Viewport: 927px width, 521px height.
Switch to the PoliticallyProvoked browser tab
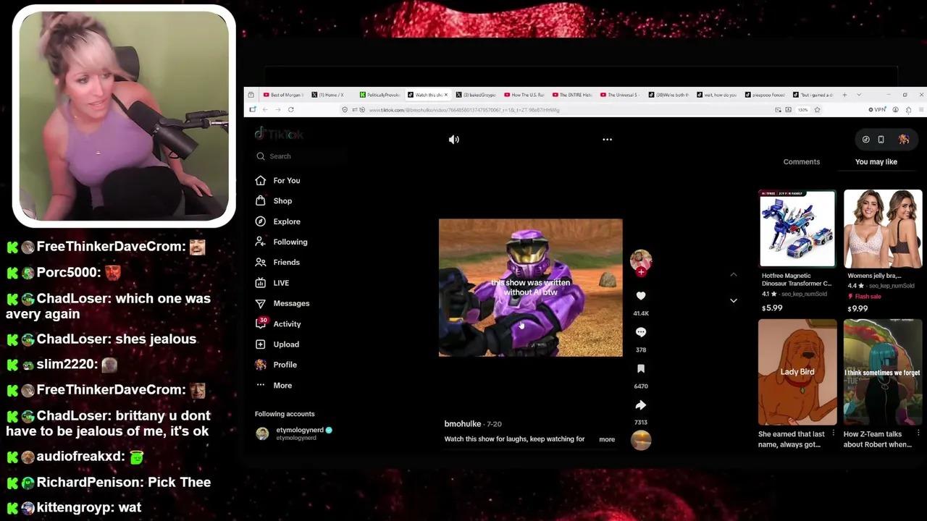coord(379,95)
